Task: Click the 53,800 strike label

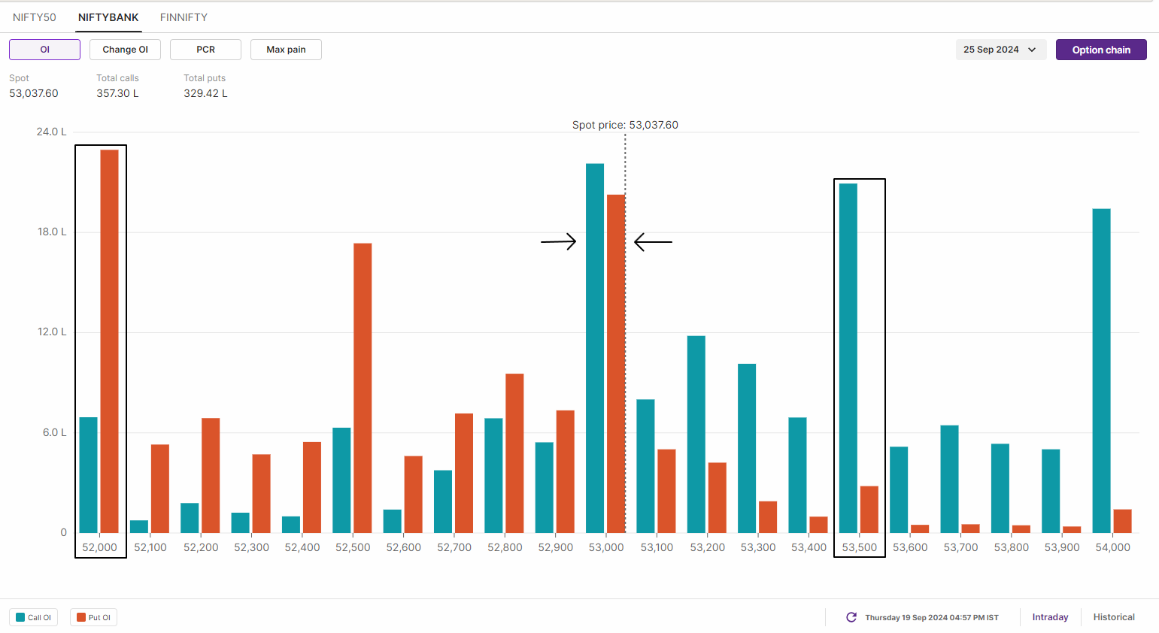Action: (1012, 547)
